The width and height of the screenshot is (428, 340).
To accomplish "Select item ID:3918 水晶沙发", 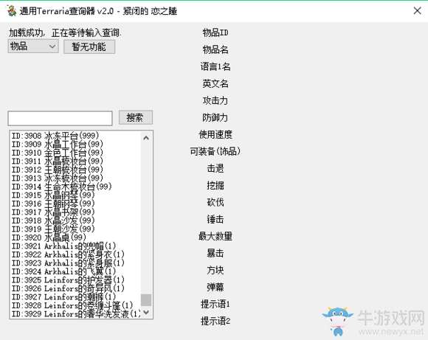I will coord(53,221).
